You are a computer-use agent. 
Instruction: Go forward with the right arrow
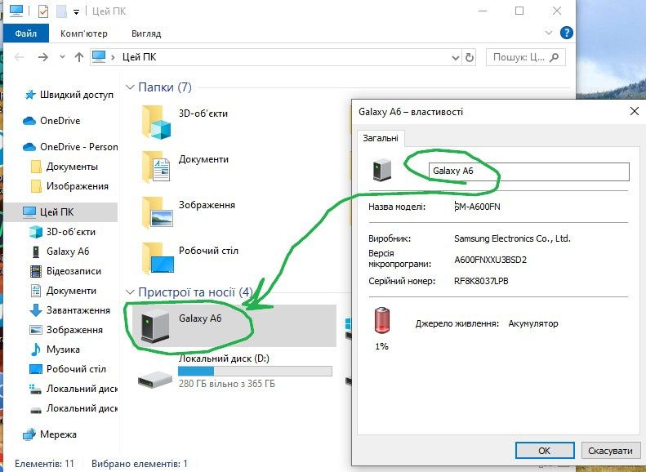(42, 57)
